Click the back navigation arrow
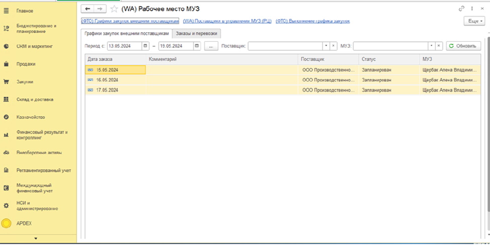 pyautogui.click(x=88, y=9)
